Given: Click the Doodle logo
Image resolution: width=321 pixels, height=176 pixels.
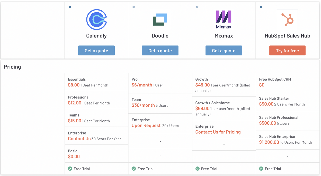Looking at the screenshot, I should pyautogui.click(x=160, y=19).
